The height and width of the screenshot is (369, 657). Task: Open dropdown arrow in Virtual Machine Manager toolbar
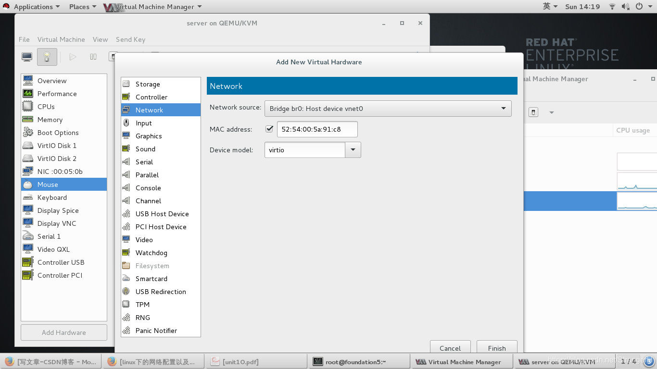(552, 112)
